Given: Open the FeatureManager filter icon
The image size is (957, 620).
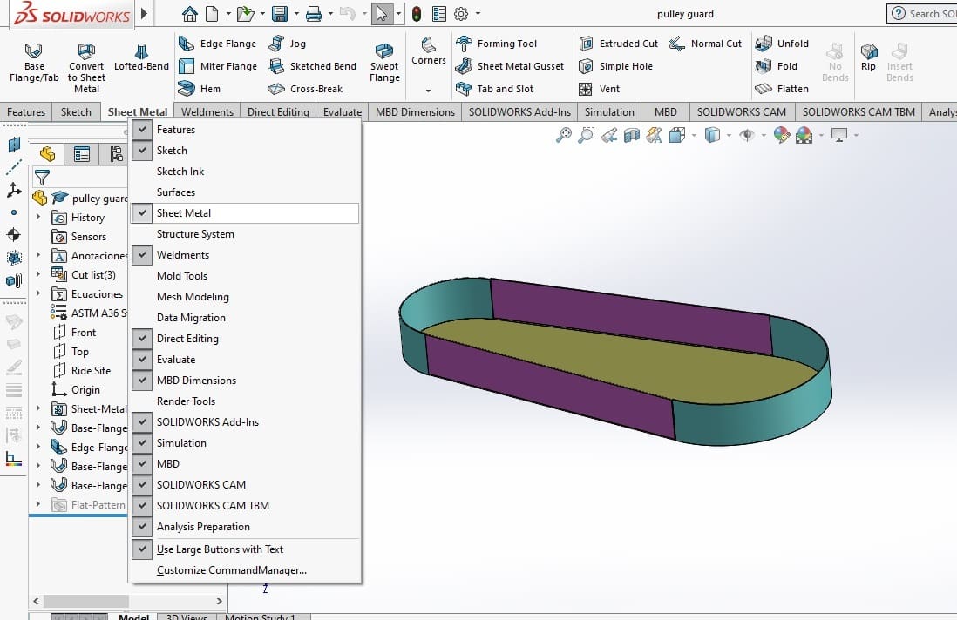Looking at the screenshot, I should (x=42, y=178).
